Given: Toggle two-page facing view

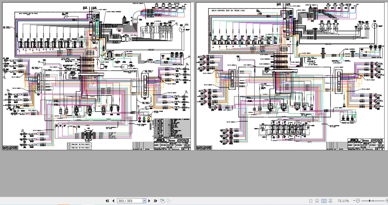Looking at the screenshot, I should point(324,201).
